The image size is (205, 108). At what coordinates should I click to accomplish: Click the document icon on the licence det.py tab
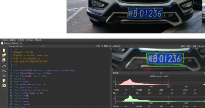point(2,43)
